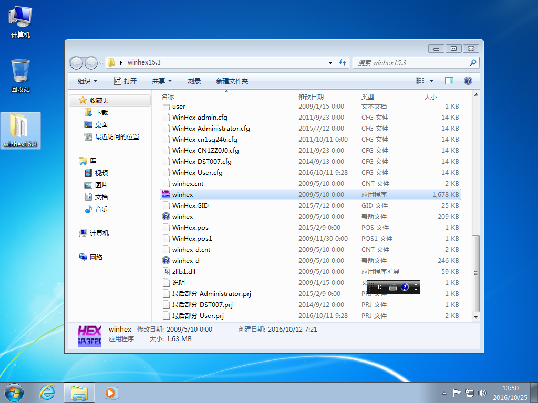
Task: Select the winhex help file icon
Action: (166, 217)
